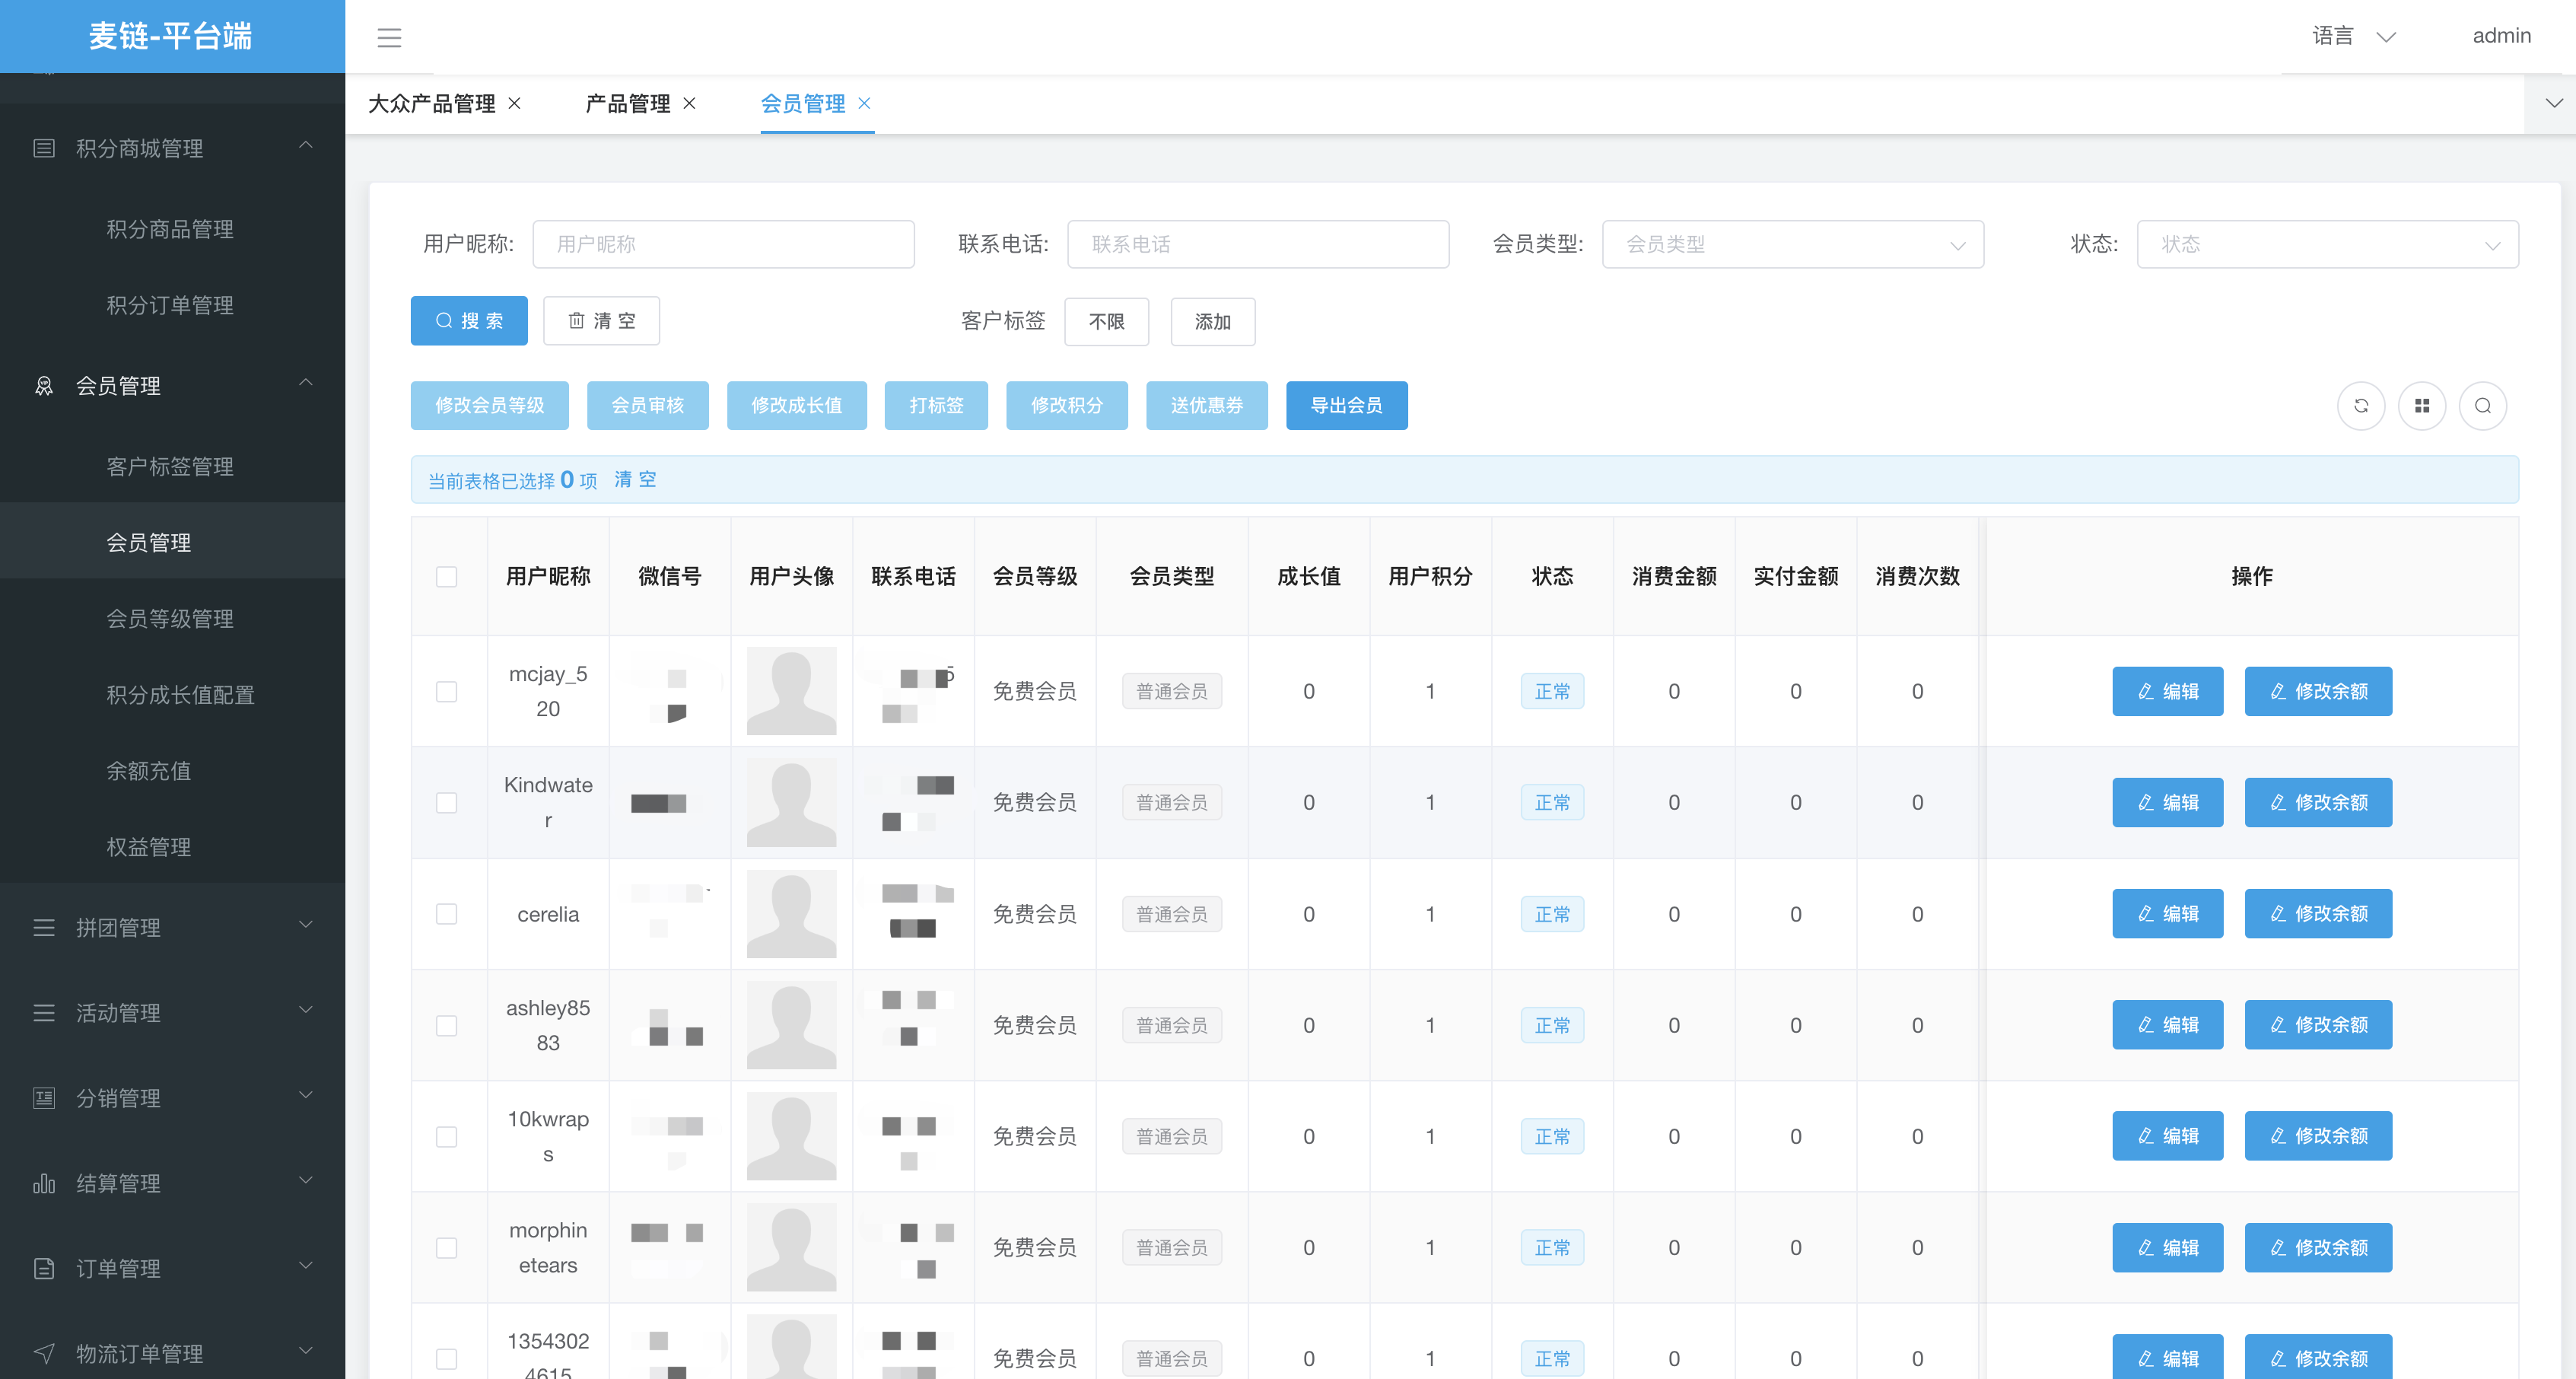Tick the select-all header checkbox
The width and height of the screenshot is (2576, 1379).
[447, 577]
